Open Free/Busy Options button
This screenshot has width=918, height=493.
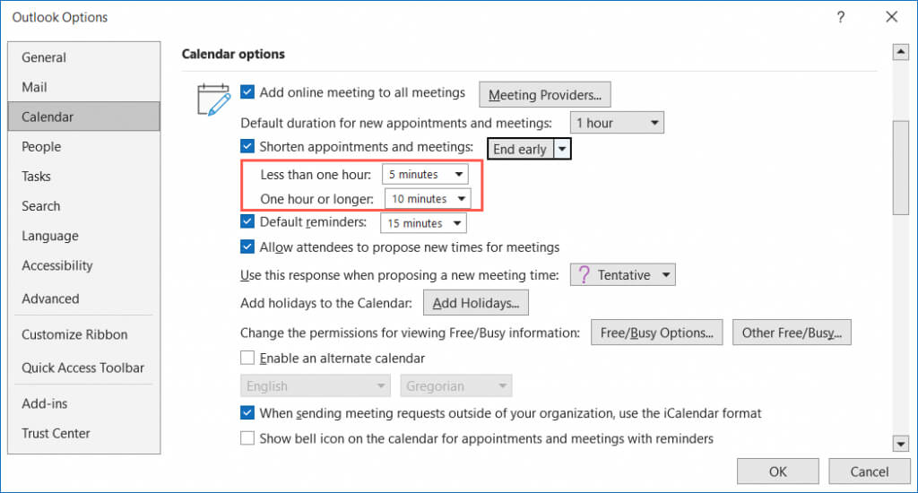pos(656,333)
